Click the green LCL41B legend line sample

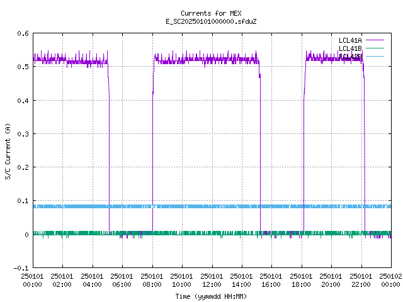point(375,48)
